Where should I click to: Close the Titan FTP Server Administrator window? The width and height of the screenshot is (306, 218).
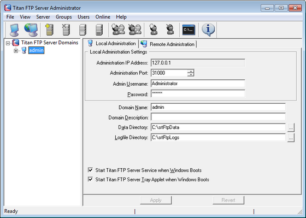coord(295,8)
